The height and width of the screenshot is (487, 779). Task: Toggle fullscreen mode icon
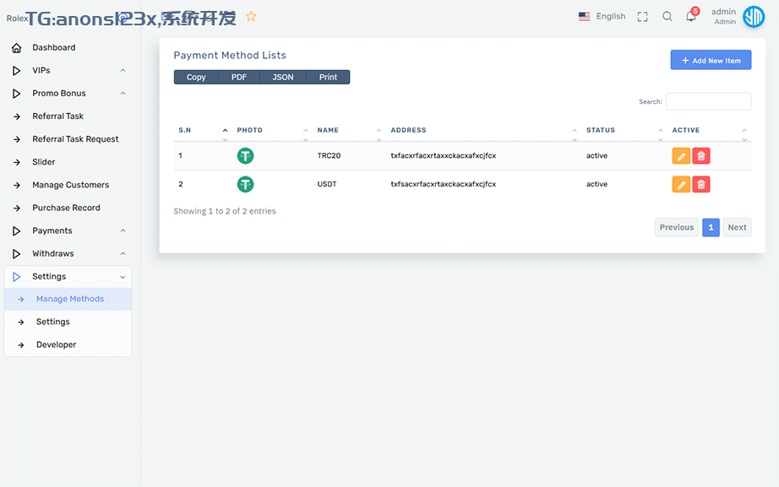click(x=643, y=17)
